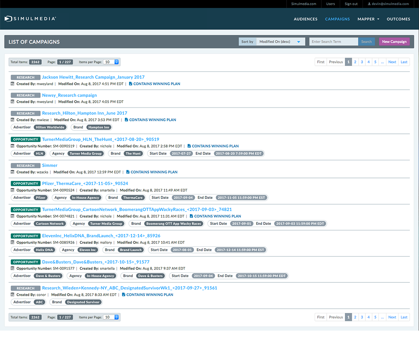Open the Sort by Modified On dropdown
The width and height of the screenshot is (419, 339).
(281, 42)
